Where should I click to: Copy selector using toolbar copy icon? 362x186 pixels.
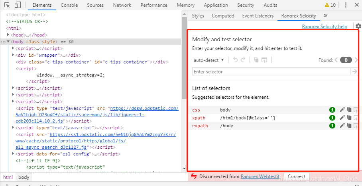pos(256,60)
